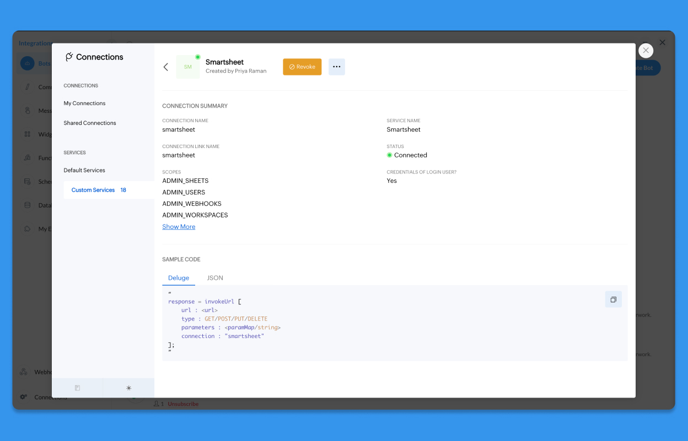Open the three-dots more options menu
Image resolution: width=688 pixels, height=441 pixels.
(x=337, y=67)
